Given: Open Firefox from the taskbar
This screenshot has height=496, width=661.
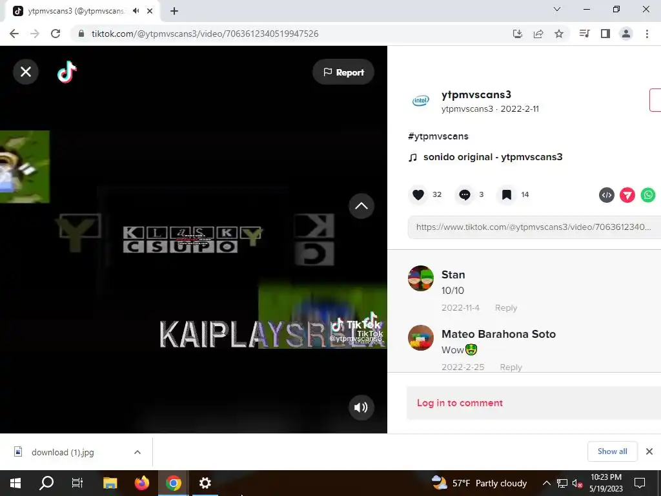Looking at the screenshot, I should point(141,483).
